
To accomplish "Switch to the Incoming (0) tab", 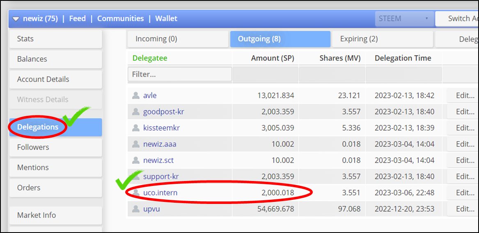I will 178,39.
